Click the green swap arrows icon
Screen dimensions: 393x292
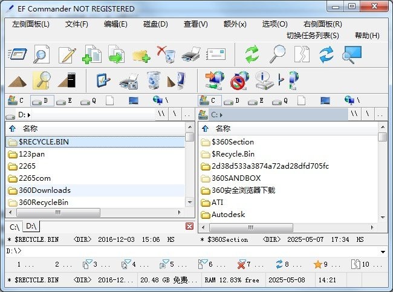click(252, 54)
